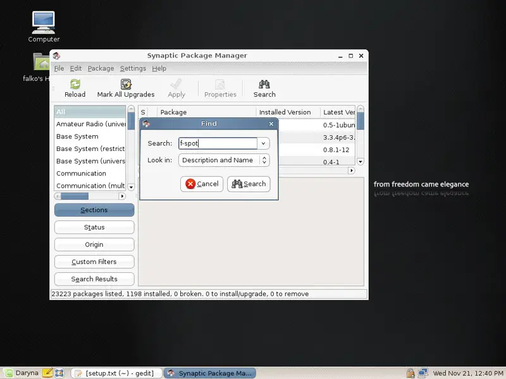Click the network monitor tray icon

(423, 373)
